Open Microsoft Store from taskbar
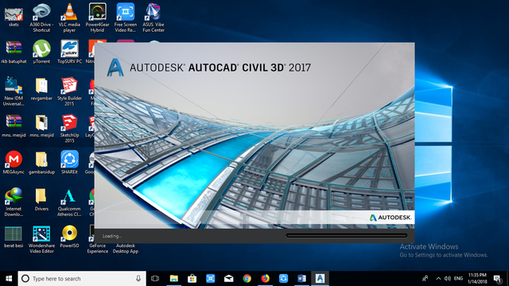509x286 pixels. [x=192, y=279]
